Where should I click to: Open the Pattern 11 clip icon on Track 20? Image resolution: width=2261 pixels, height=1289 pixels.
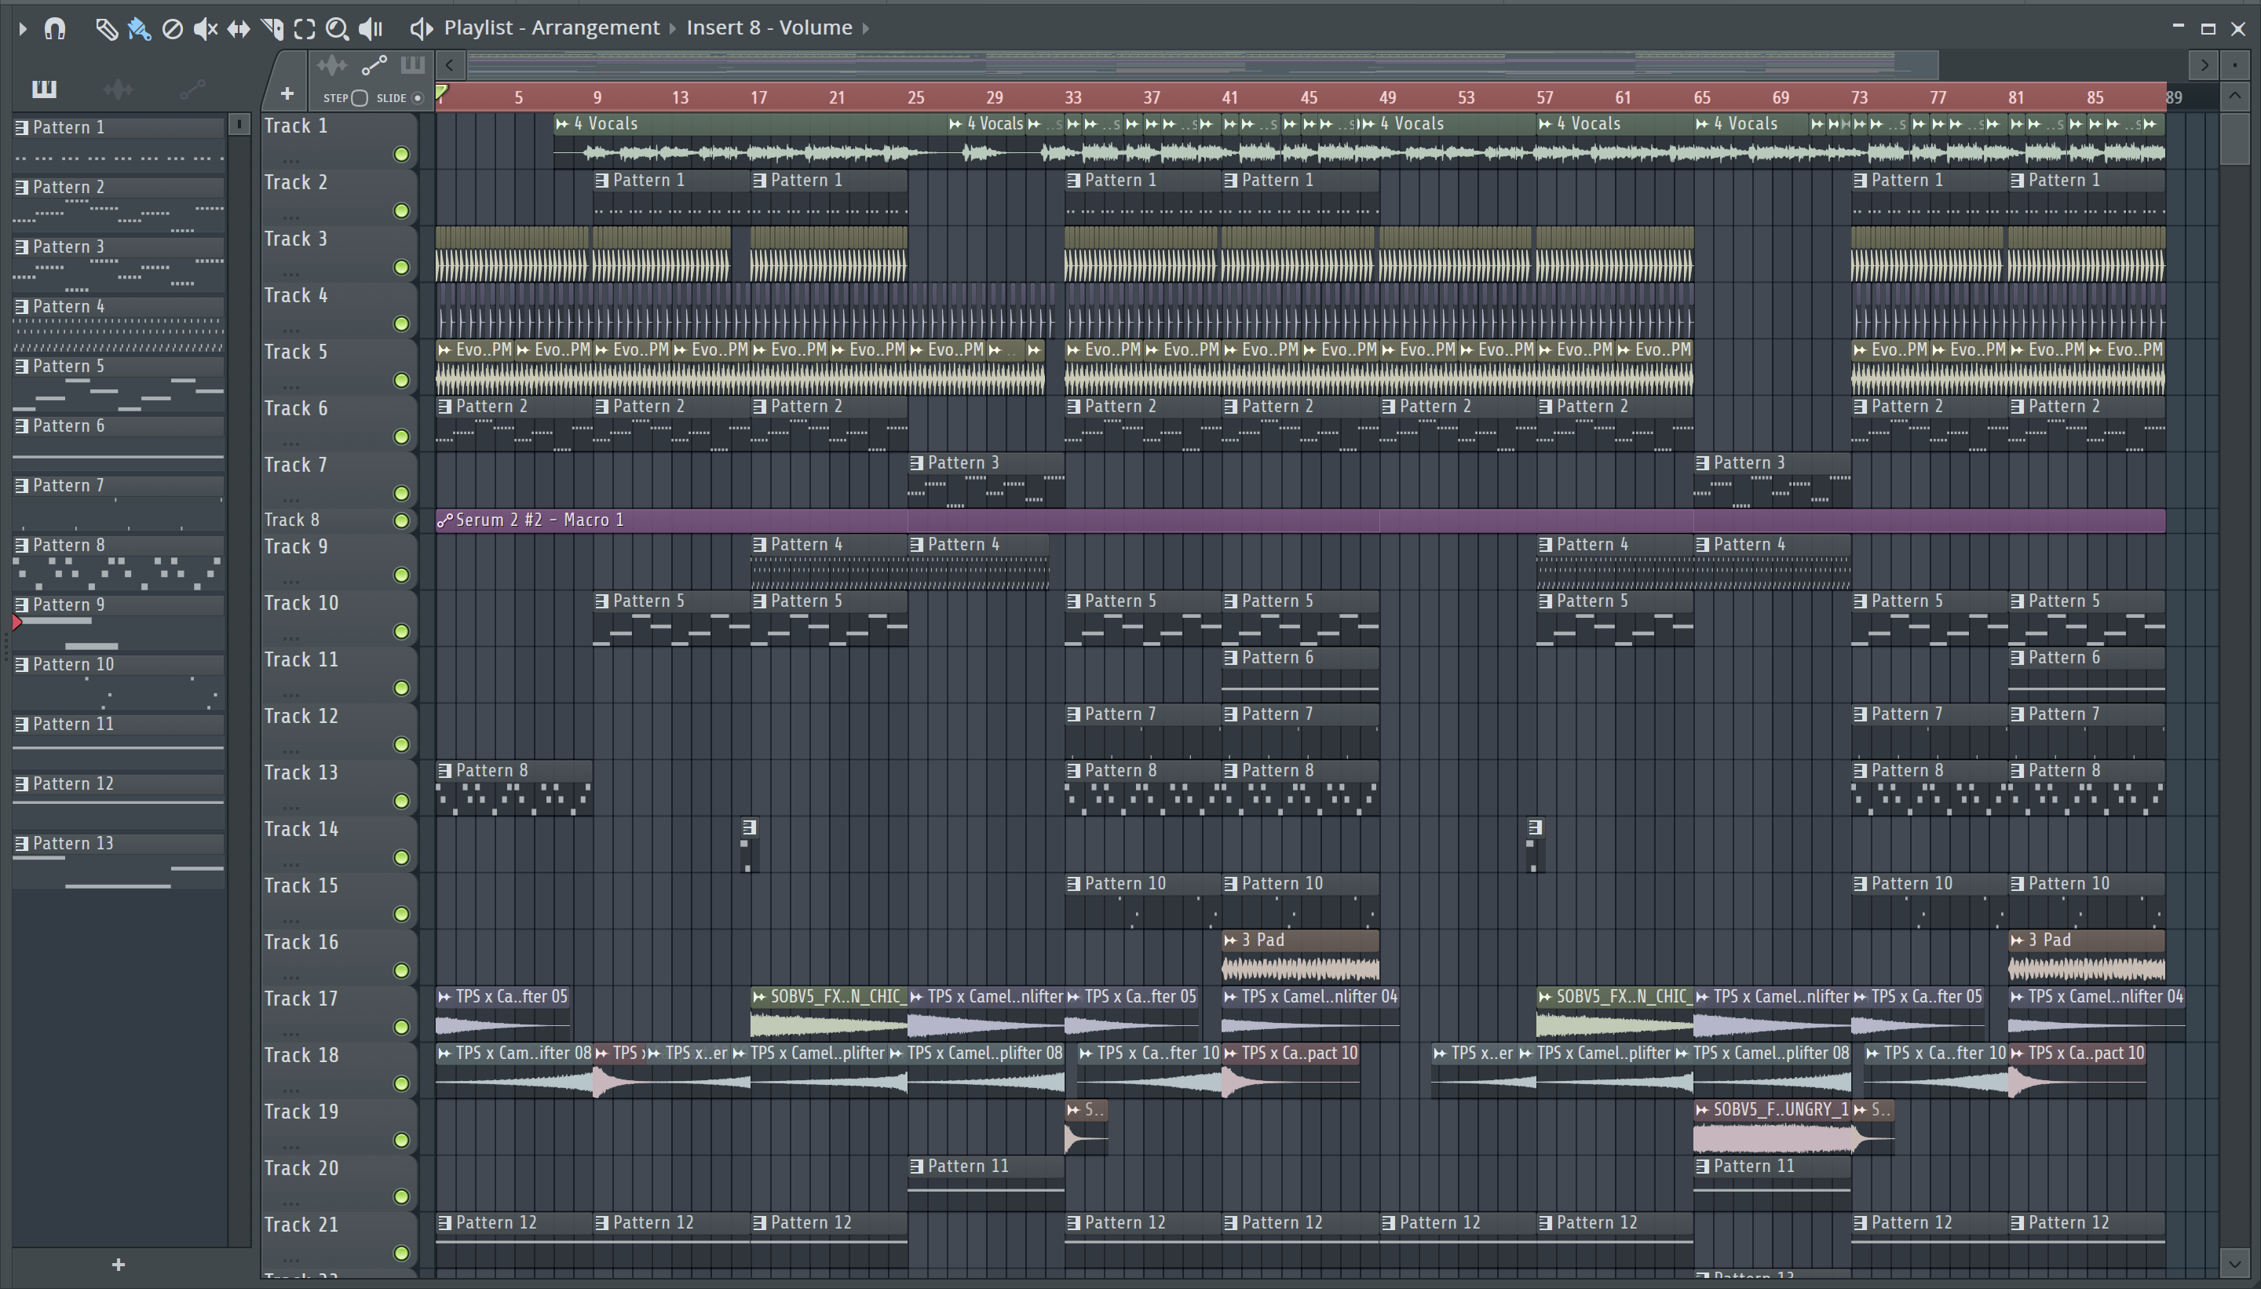coord(917,1167)
